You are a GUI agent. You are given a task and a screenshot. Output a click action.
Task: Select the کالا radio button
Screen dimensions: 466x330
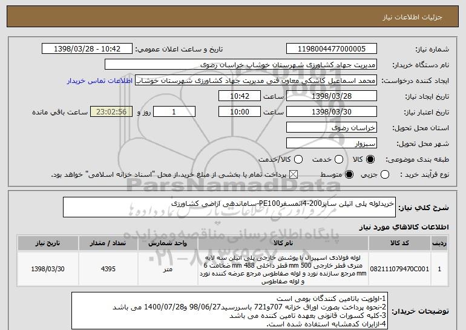pos(370,160)
